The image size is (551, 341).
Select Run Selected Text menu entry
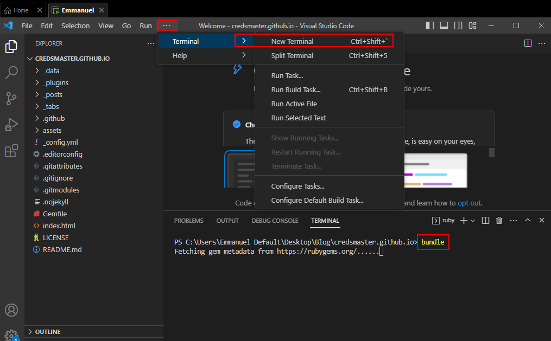click(330, 118)
